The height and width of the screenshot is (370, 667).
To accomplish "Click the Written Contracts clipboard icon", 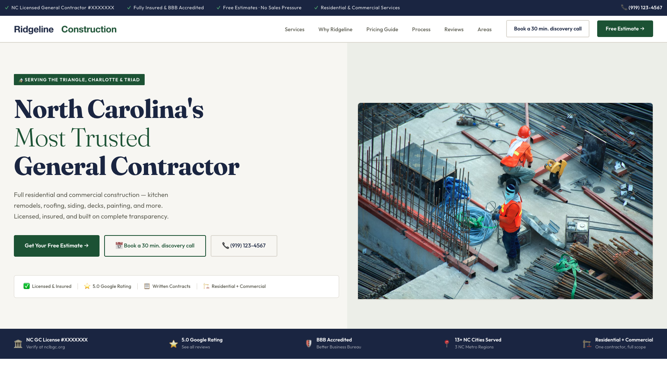I will [147, 286].
